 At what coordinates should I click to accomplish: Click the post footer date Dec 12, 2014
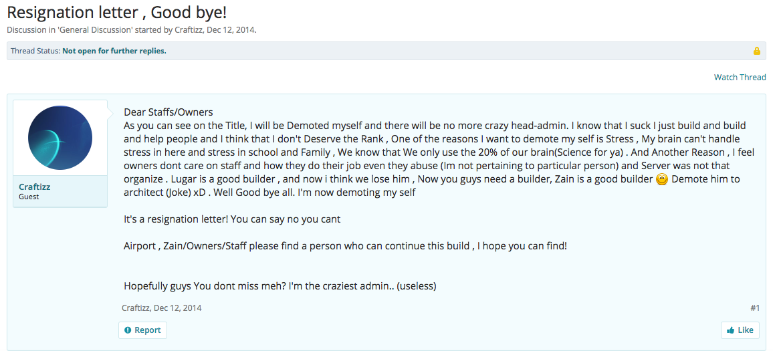tap(177, 308)
